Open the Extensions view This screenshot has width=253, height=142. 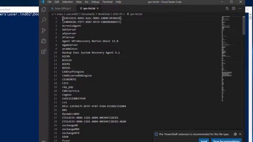click(43, 52)
